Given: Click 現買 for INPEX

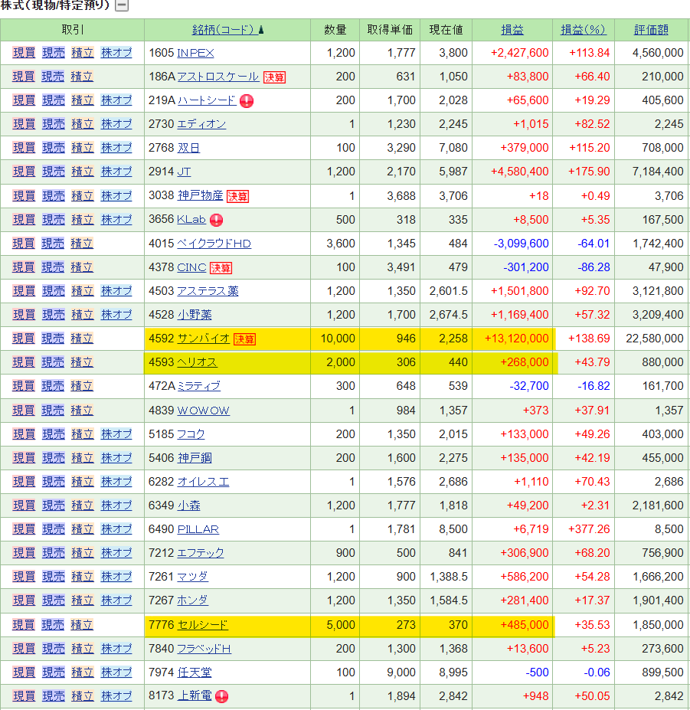Looking at the screenshot, I should pos(24,53).
